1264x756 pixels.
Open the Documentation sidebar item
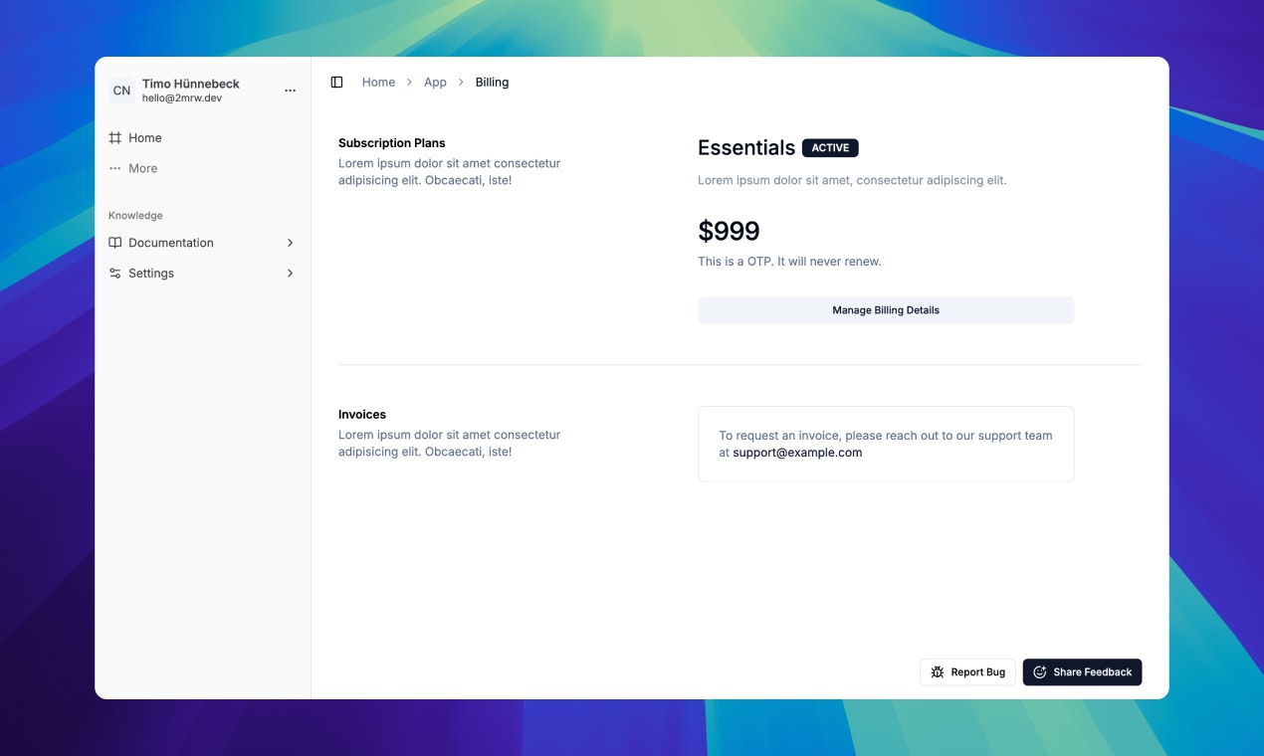point(203,243)
